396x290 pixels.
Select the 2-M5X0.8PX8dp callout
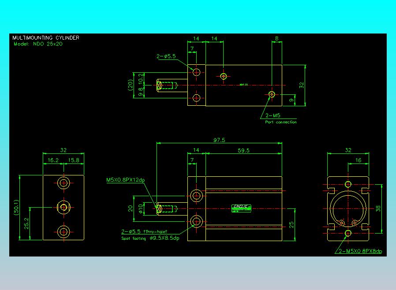coord(360,251)
